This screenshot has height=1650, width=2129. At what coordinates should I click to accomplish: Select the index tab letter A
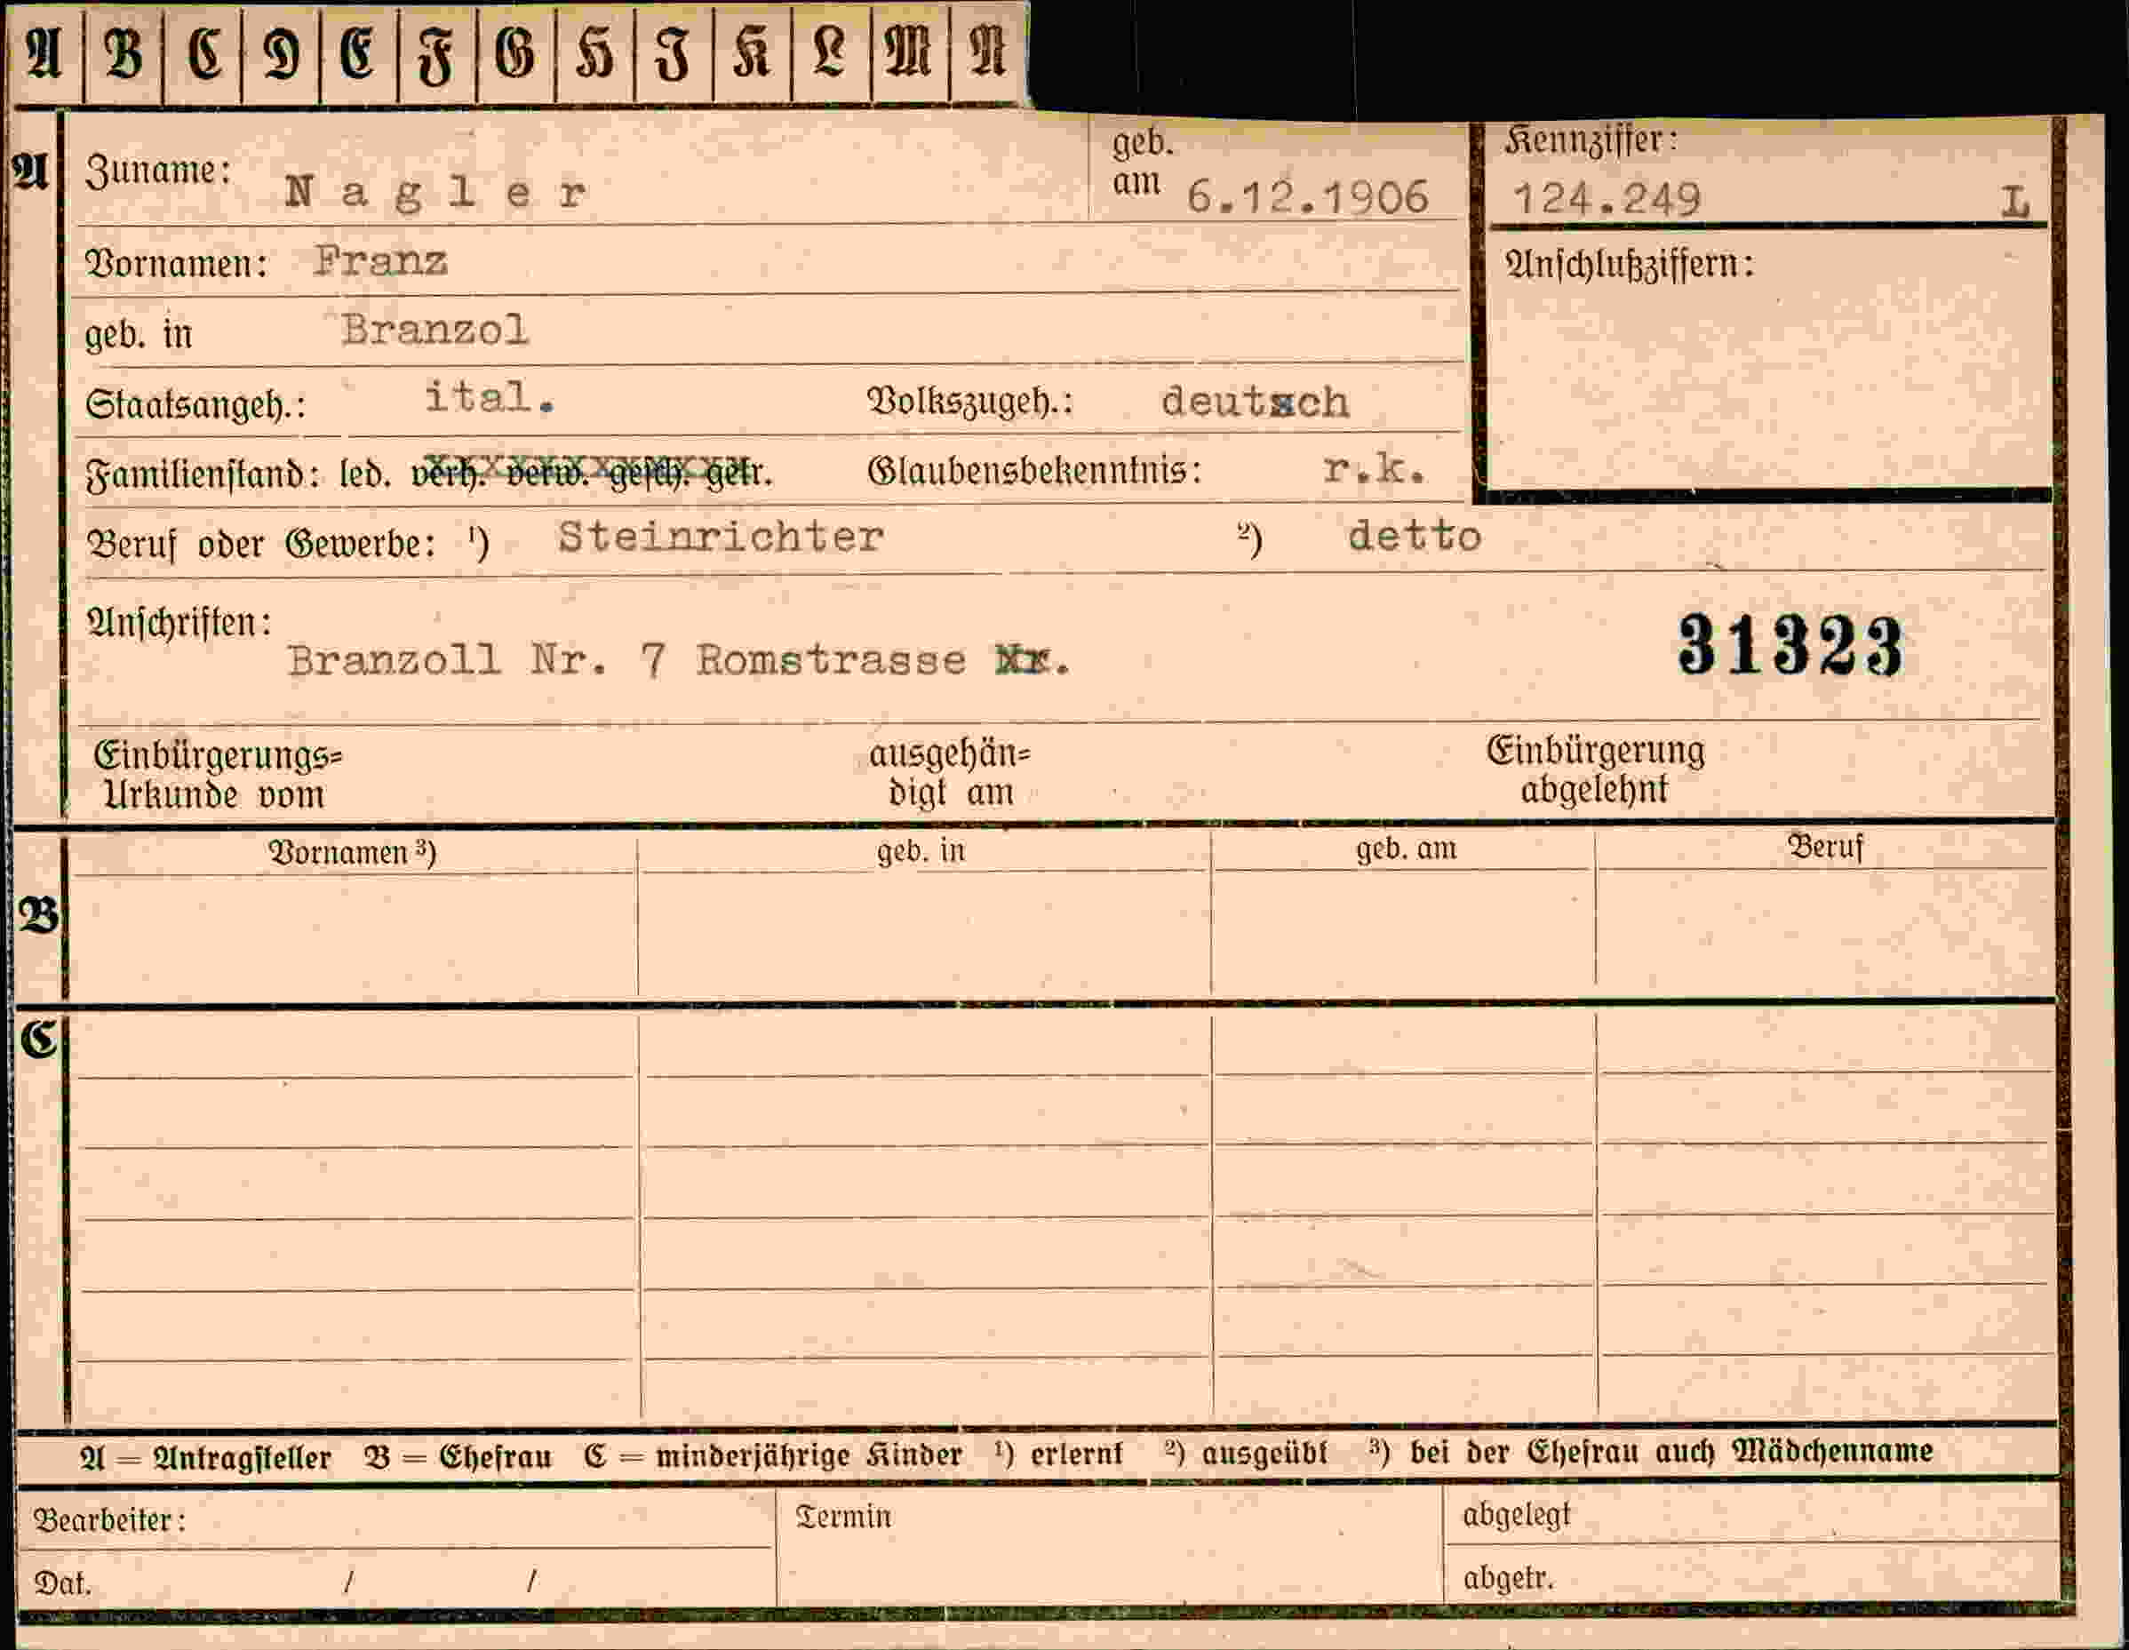44,52
